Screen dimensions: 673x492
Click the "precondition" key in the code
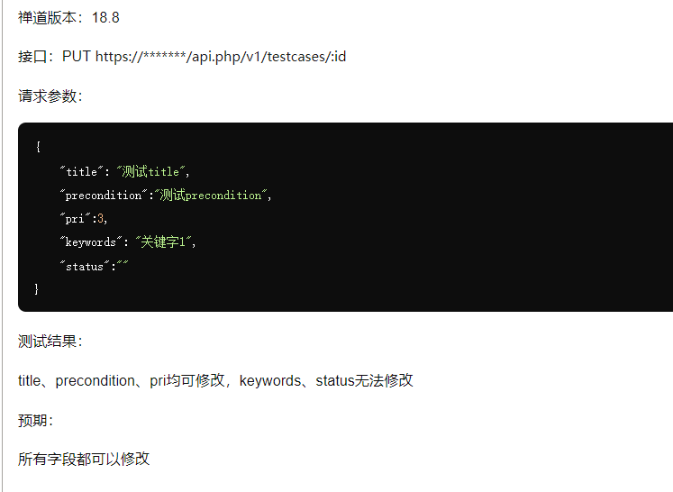point(105,195)
